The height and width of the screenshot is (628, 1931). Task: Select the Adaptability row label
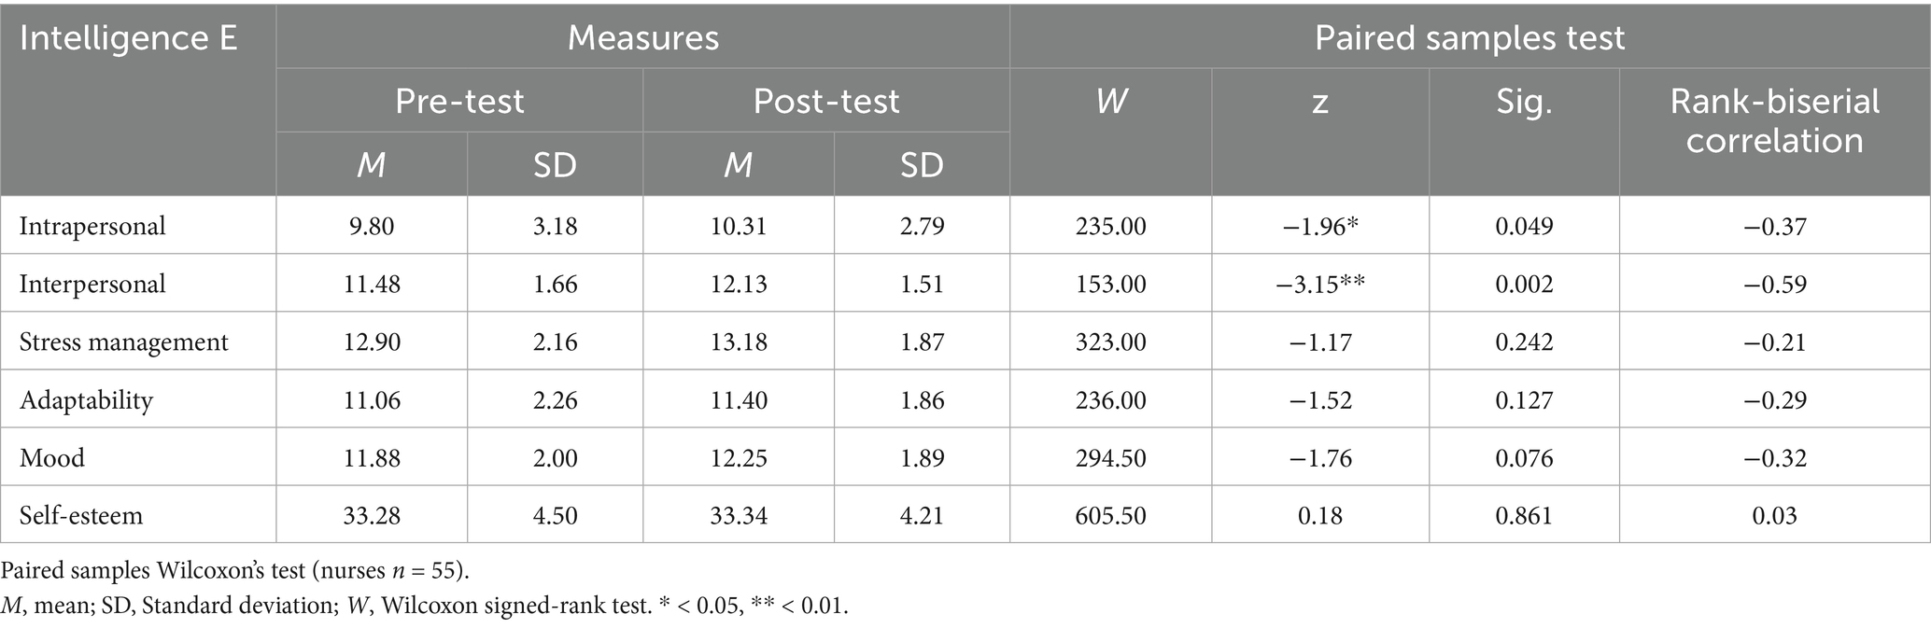pos(86,400)
